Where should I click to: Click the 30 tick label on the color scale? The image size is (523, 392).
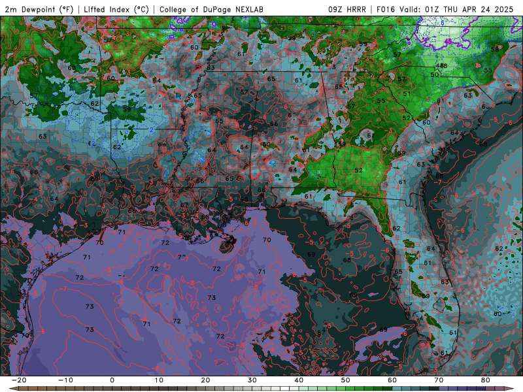252,380
